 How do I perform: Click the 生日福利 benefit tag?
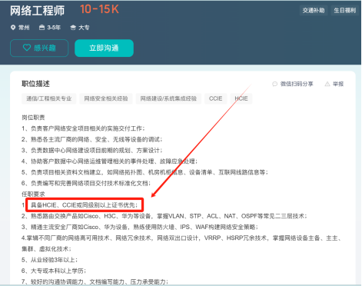[x=345, y=11]
